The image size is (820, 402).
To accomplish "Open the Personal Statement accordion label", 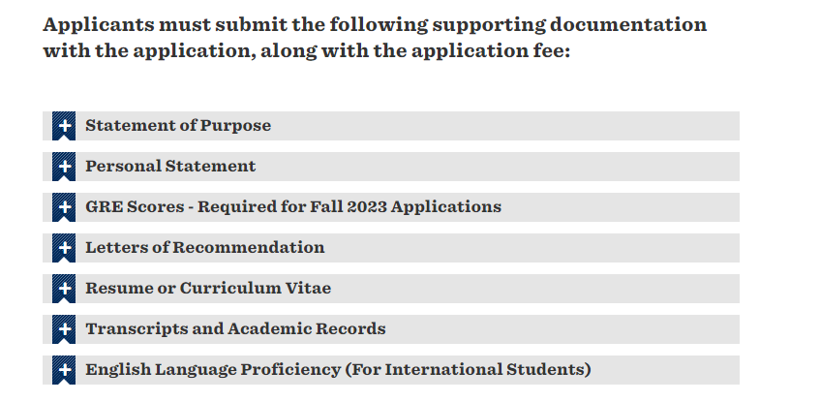I will tap(170, 167).
